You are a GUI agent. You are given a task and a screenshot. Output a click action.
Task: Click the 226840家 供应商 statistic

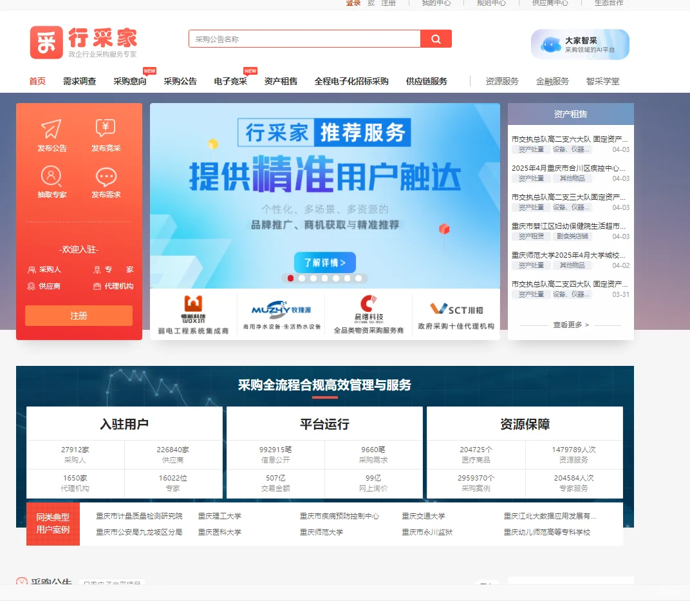(x=173, y=455)
